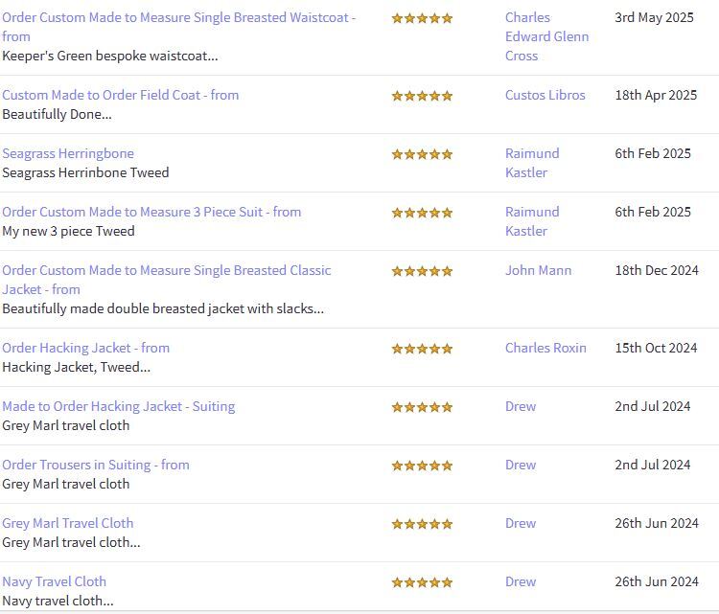This screenshot has width=719, height=614.
Task: Click the Order Trousers in Suiting link
Action: pos(96,465)
